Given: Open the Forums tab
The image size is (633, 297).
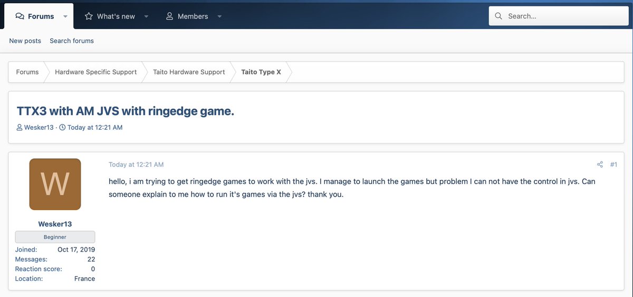Looking at the screenshot, I should 35,16.
